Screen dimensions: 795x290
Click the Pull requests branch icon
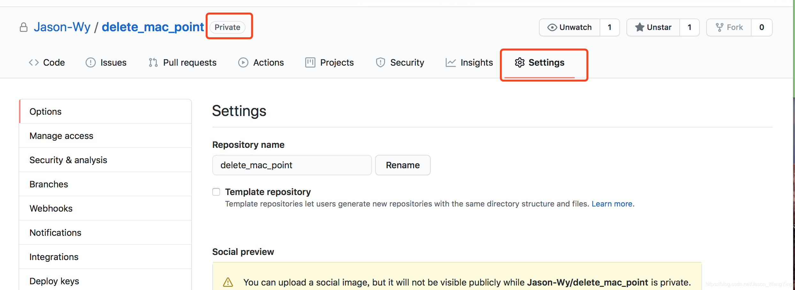tap(153, 62)
